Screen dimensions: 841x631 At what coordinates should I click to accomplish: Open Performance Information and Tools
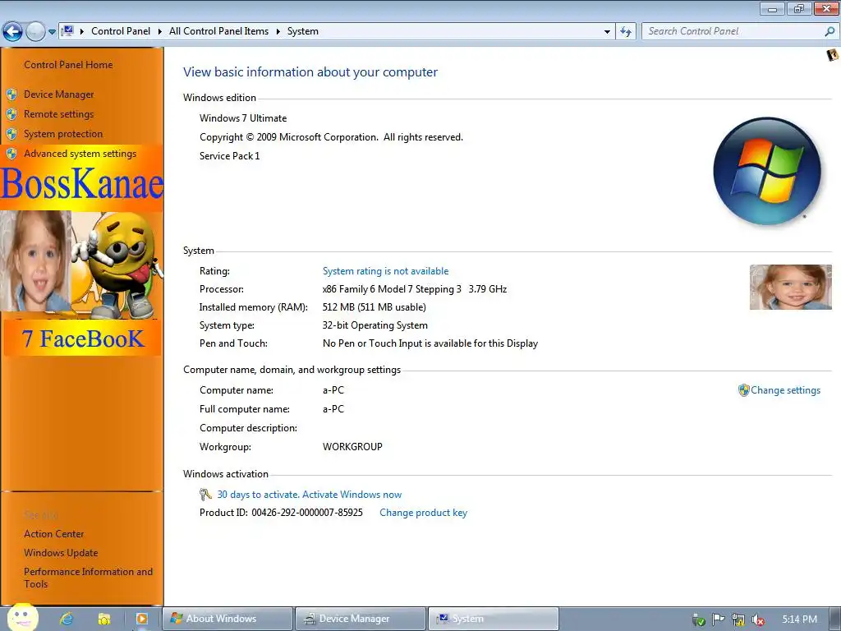[x=89, y=578]
